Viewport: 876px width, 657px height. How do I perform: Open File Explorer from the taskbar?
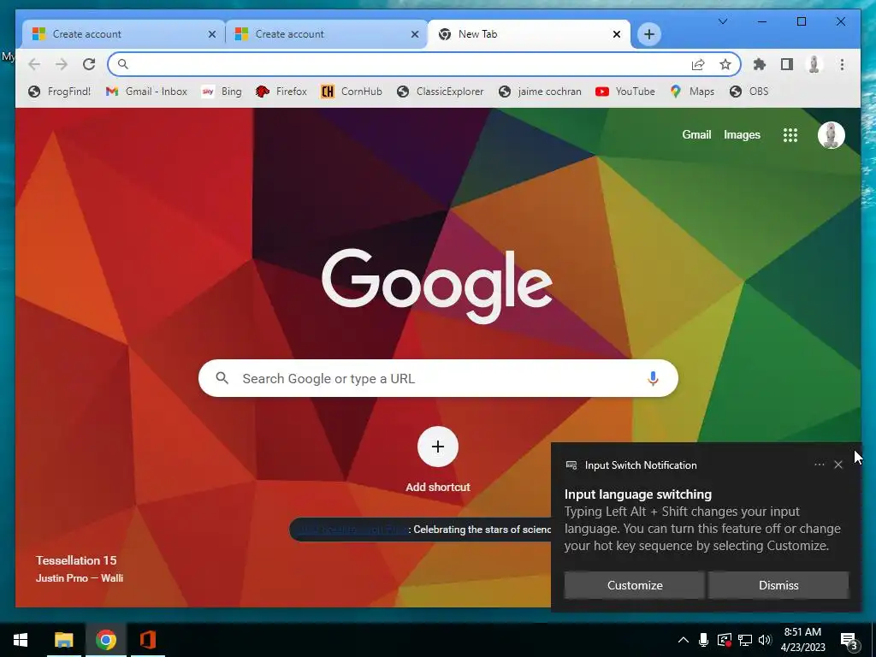point(63,640)
